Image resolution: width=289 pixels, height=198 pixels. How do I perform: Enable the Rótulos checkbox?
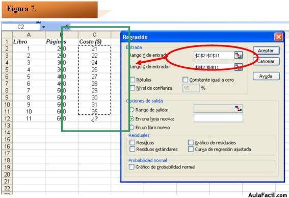click(133, 80)
